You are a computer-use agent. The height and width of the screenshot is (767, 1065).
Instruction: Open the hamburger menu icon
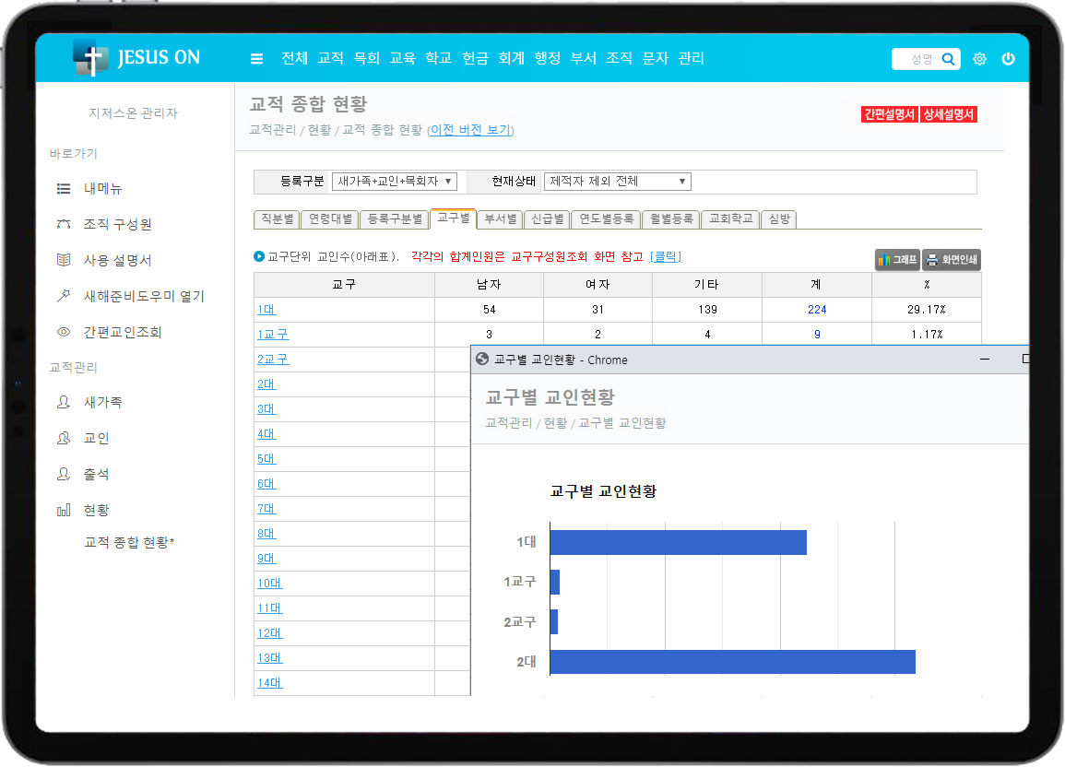256,59
